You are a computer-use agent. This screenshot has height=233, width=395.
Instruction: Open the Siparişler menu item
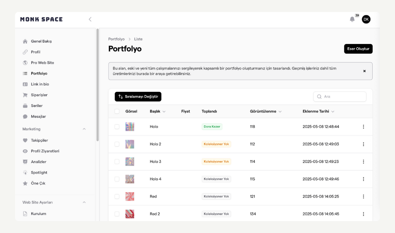pos(39,95)
